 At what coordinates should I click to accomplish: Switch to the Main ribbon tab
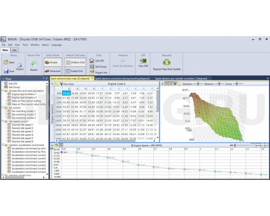(5, 50)
